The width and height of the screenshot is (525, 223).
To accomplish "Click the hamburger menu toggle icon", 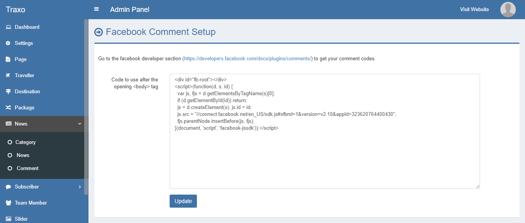I will [97, 9].
